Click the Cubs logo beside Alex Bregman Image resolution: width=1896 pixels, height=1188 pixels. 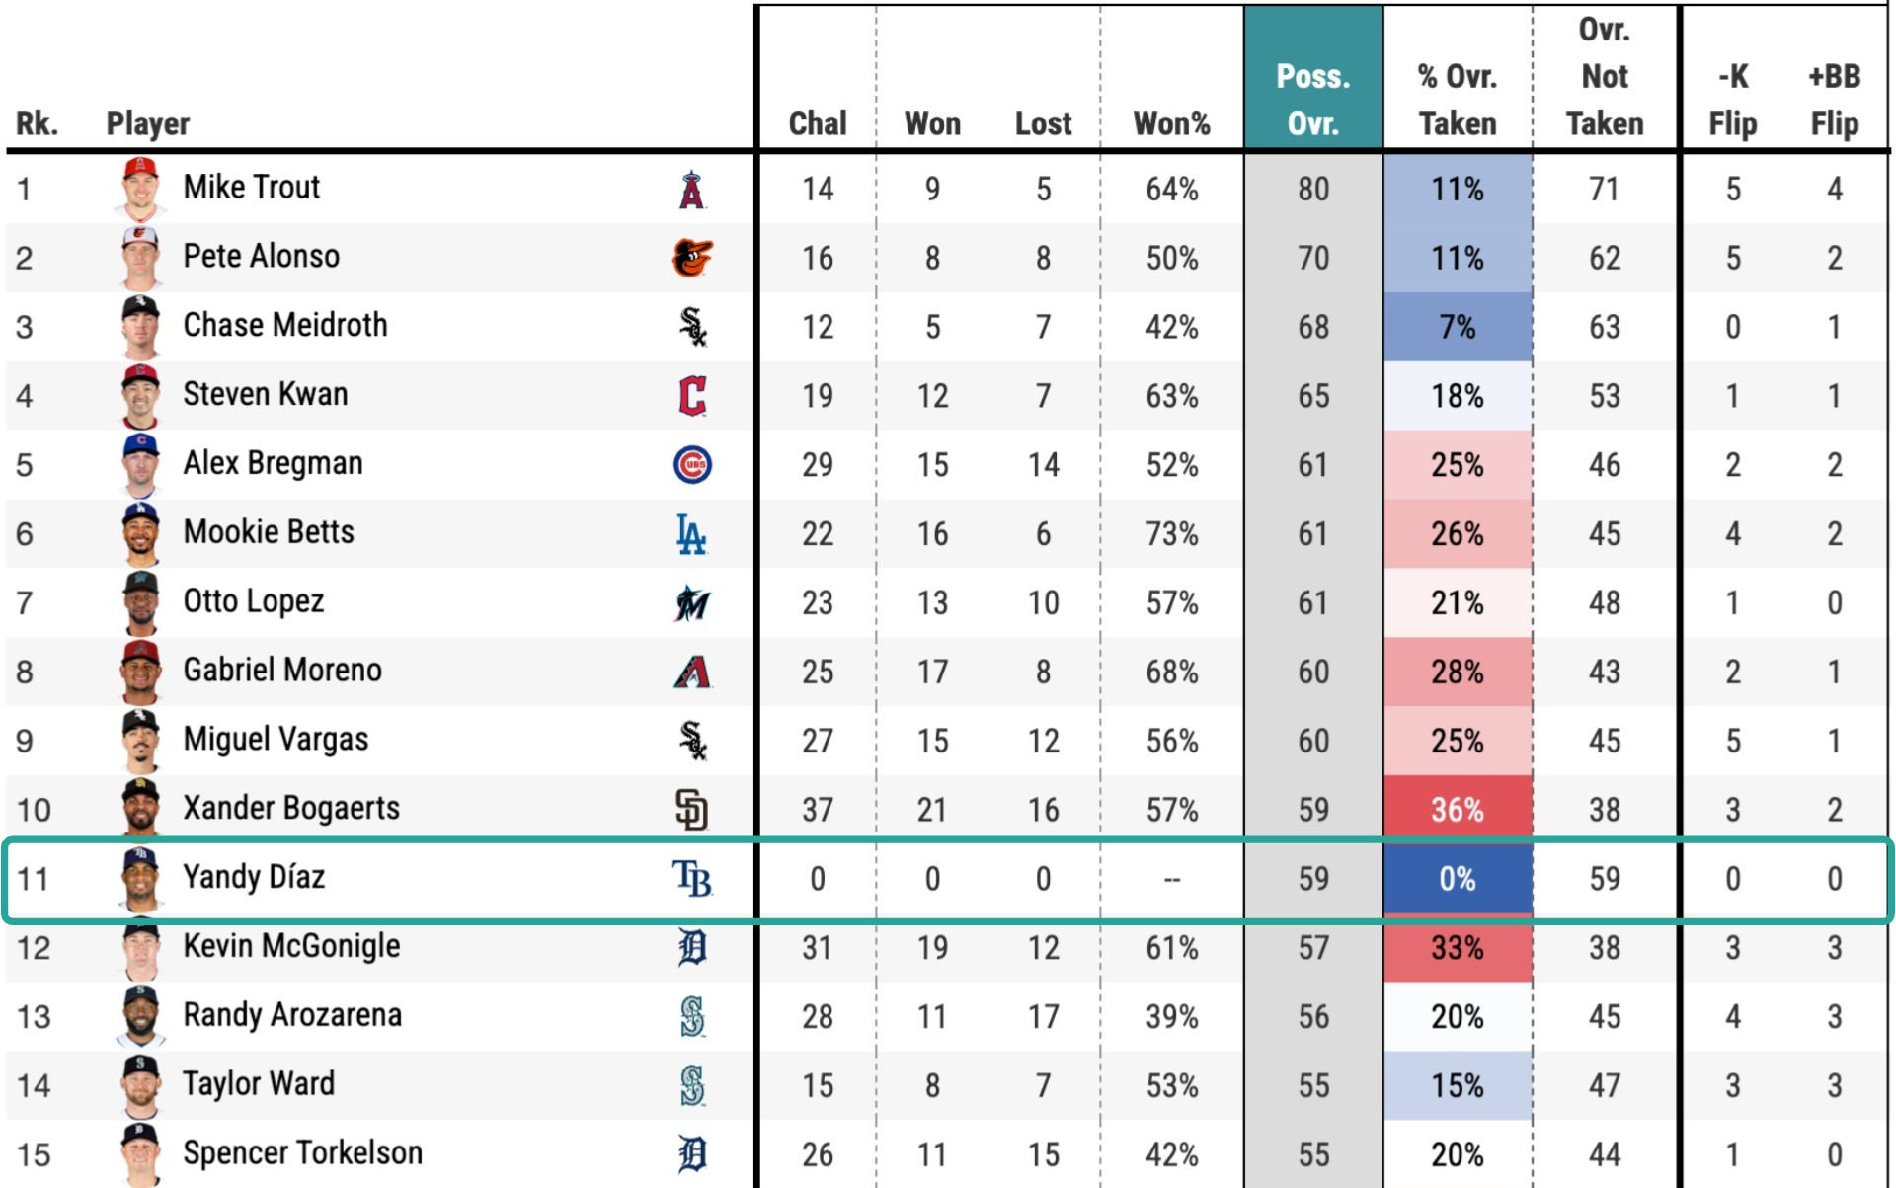(x=692, y=464)
